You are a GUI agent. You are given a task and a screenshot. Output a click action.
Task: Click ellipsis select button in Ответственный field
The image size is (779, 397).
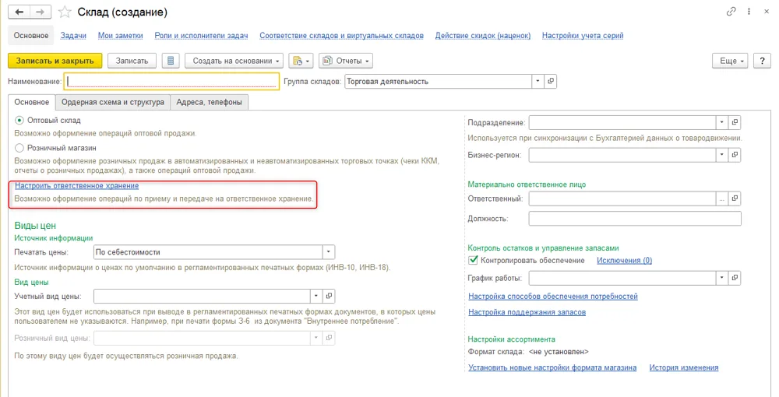point(722,198)
